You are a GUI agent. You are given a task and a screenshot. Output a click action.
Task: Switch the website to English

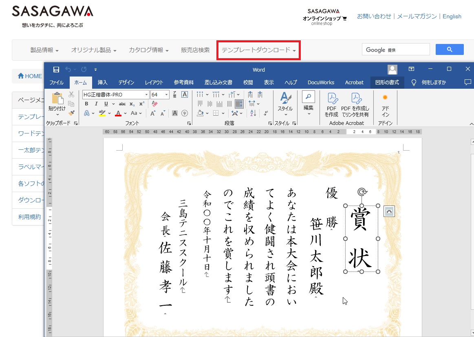pos(452,16)
